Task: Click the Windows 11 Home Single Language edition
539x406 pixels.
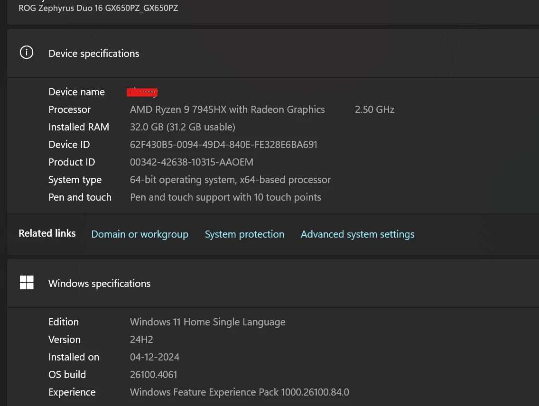Action: tap(208, 322)
